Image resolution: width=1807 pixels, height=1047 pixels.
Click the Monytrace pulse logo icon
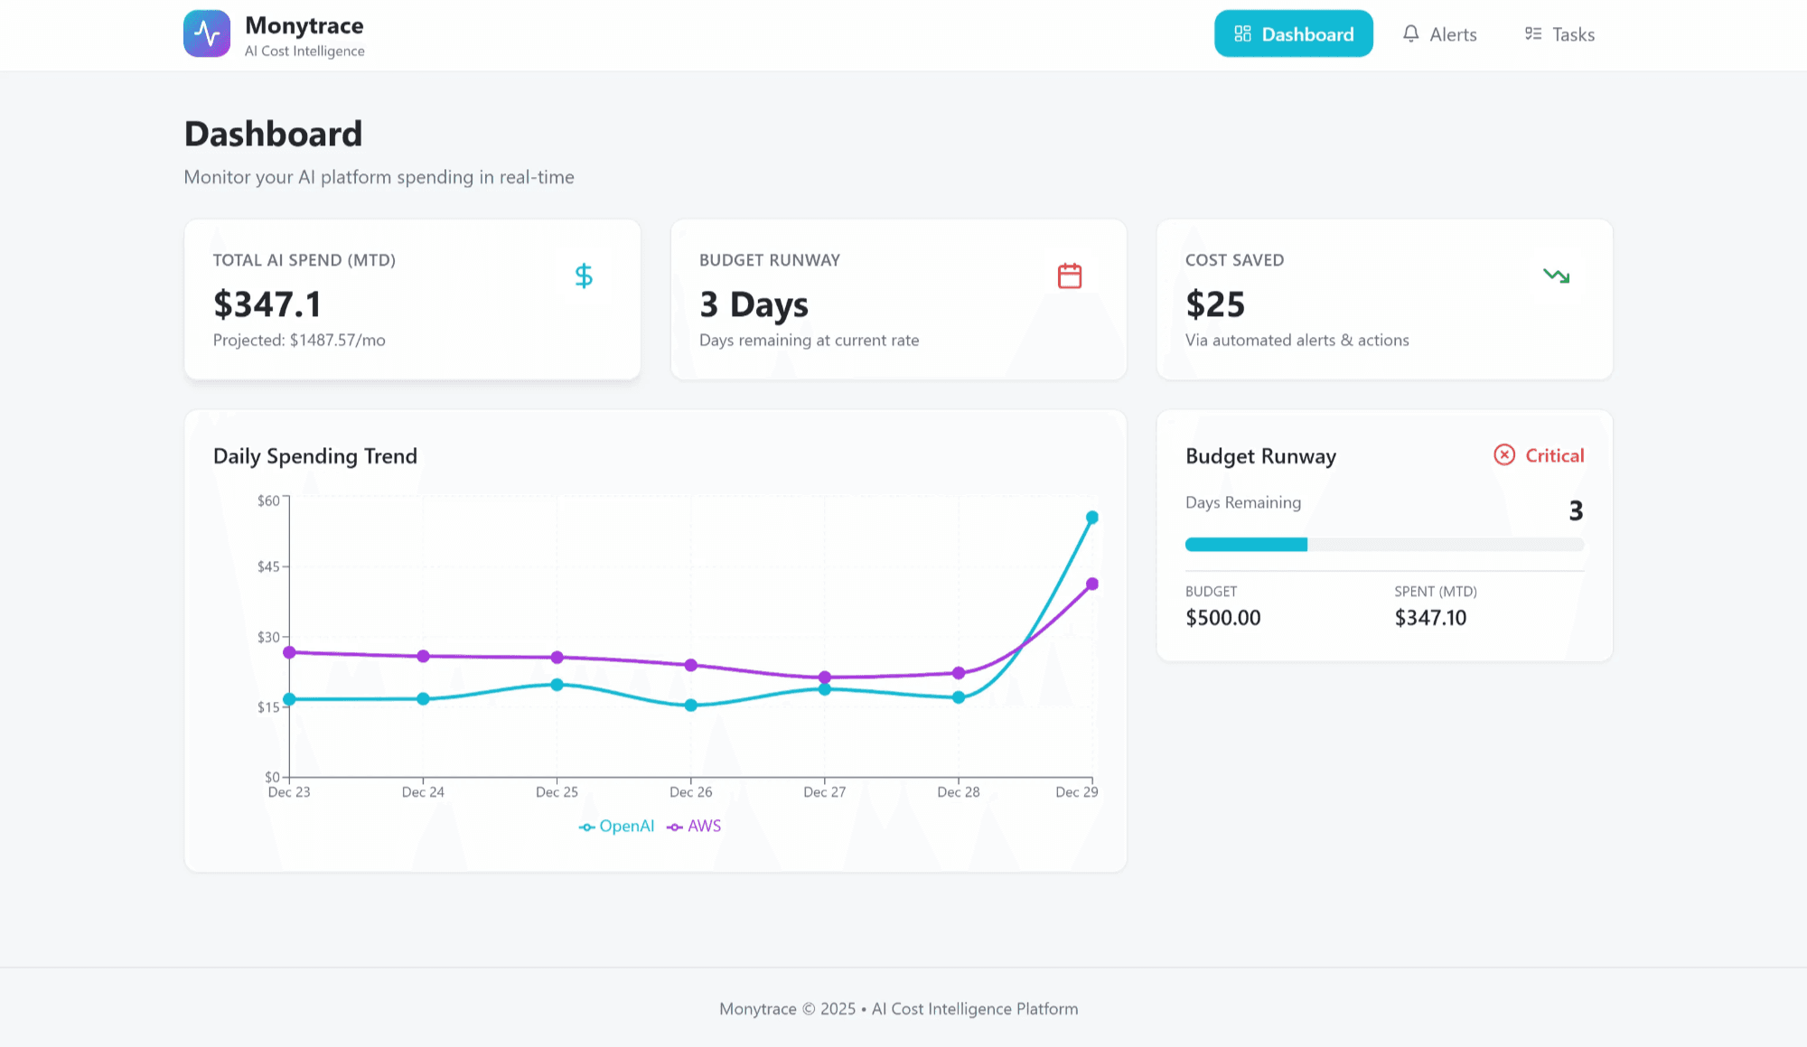[x=207, y=34]
